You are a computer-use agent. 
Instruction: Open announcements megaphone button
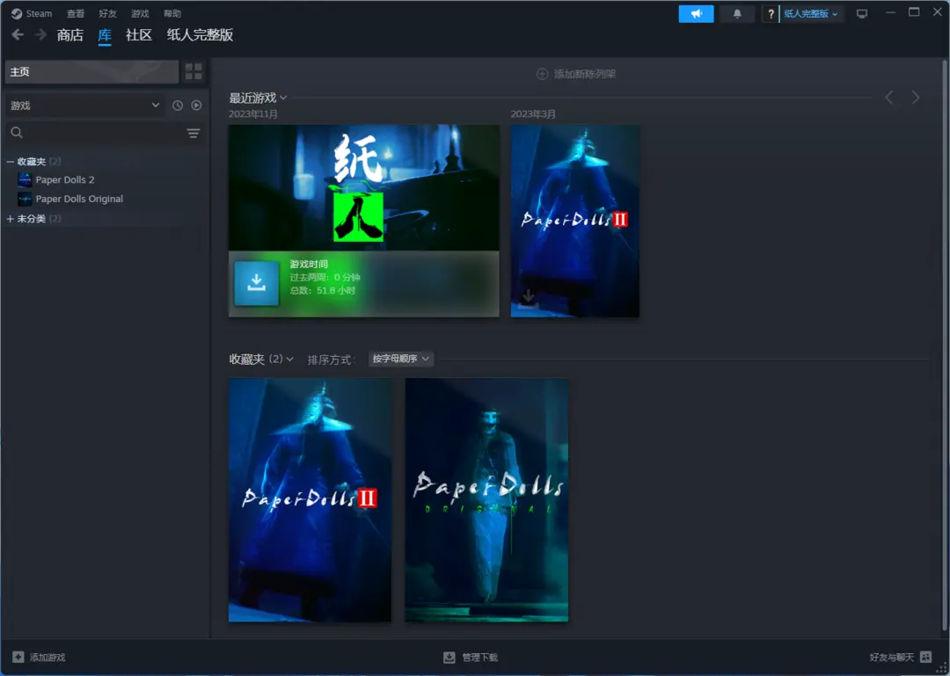pos(696,13)
